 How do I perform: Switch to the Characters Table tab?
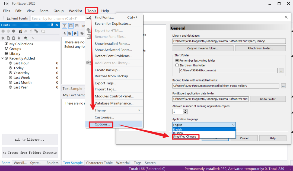[99, 163]
